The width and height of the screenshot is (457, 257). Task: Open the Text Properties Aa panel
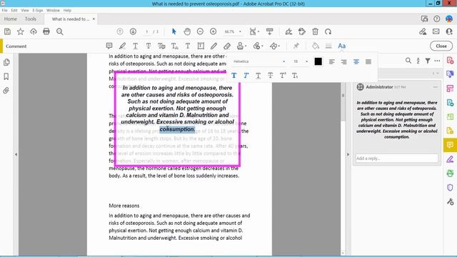point(341,46)
